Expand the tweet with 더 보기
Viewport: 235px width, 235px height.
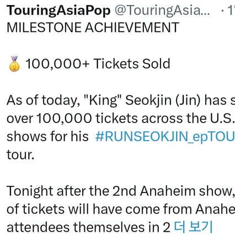pyautogui.click(x=193, y=227)
